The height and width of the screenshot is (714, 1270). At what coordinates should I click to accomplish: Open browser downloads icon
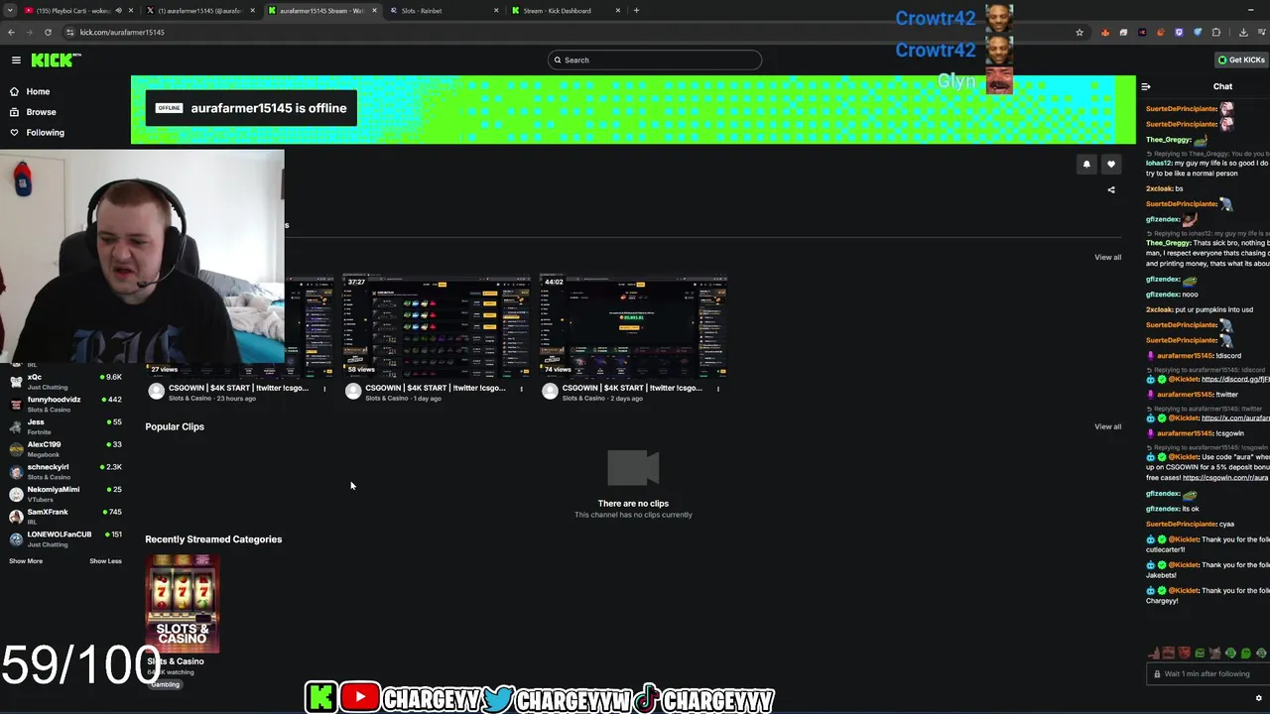point(1243,32)
